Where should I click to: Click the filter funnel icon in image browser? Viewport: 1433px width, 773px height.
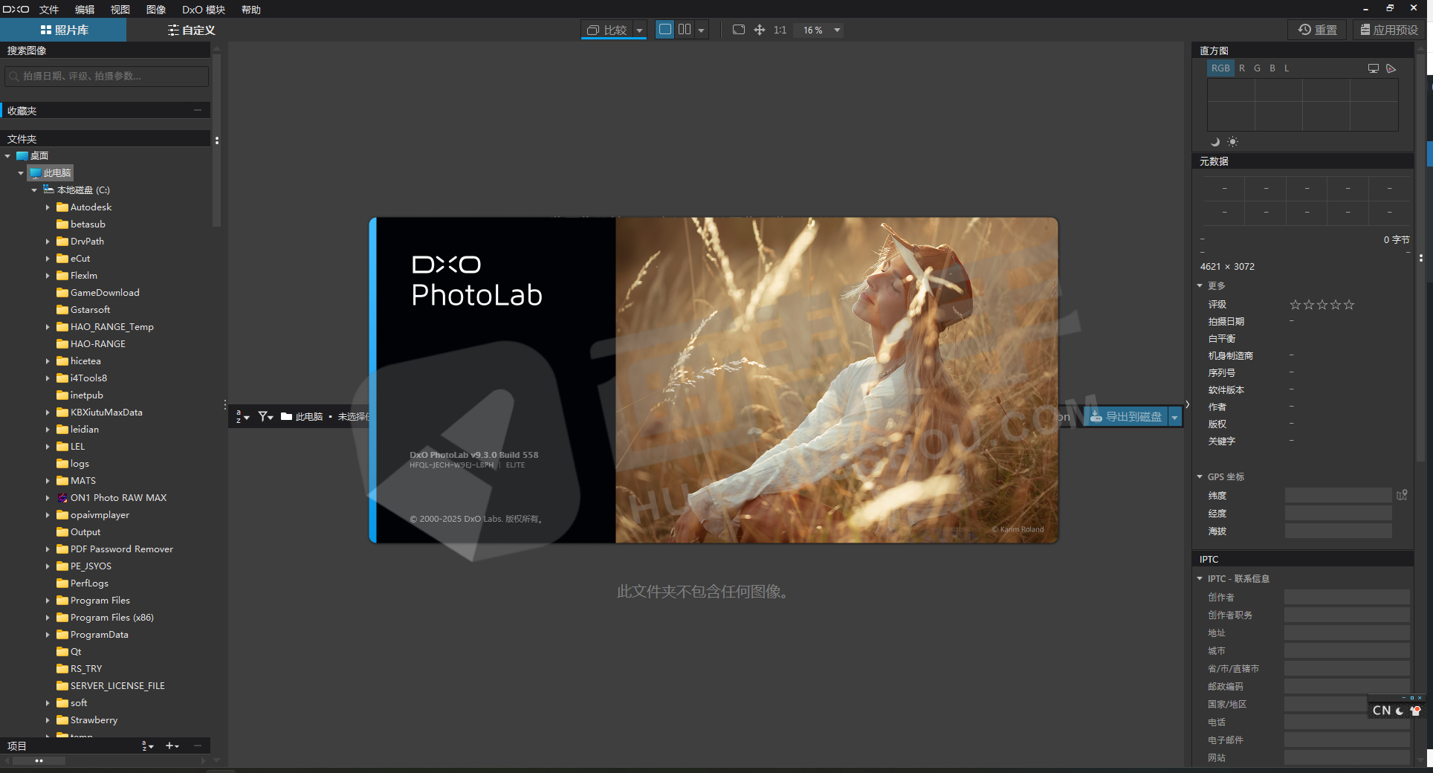coord(265,416)
